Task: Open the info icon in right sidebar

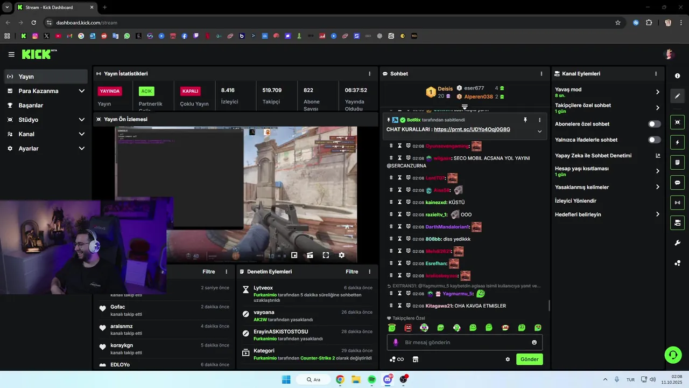Action: [677, 76]
